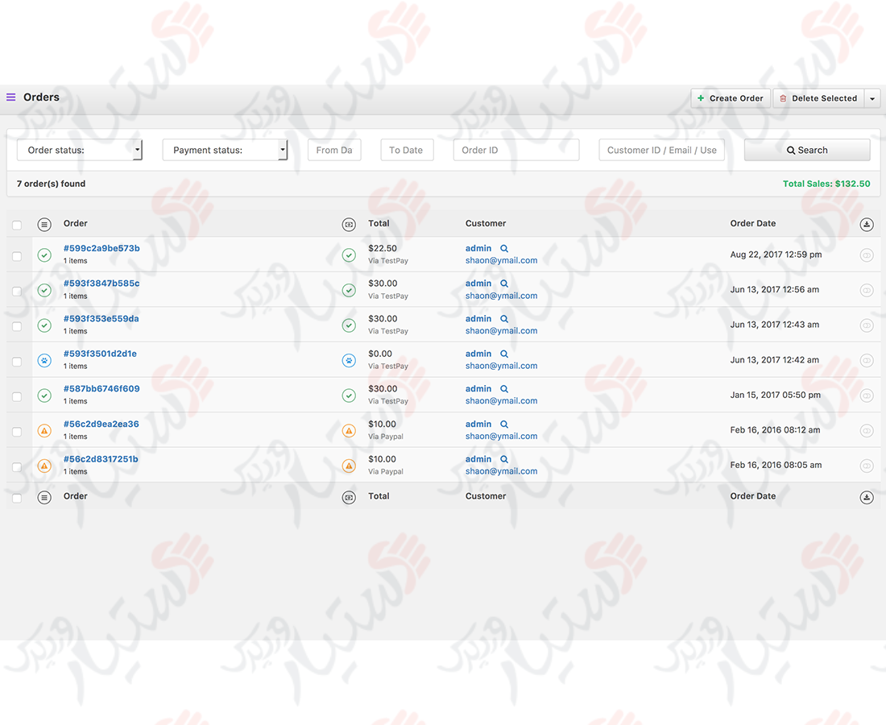Open the Payment status dropdown
Viewport: 886px width, 725px height.
[x=226, y=150]
